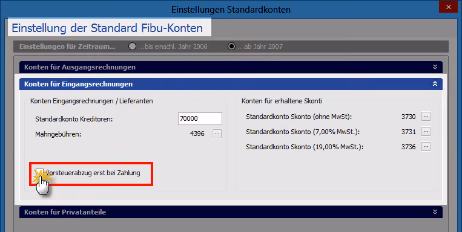Click the Mahngebühren value 4396
The height and width of the screenshot is (232, 462).
[197, 134]
